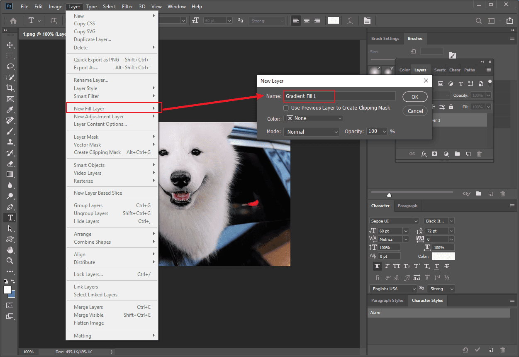Check Use Previous Layer to Create Clipping Mask
Image resolution: width=519 pixels, height=357 pixels.
286,108
